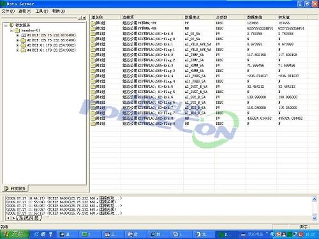This screenshot has width=319, height=239.
Task: Click folder icon of row valued 32.454212
Action: 93,87
